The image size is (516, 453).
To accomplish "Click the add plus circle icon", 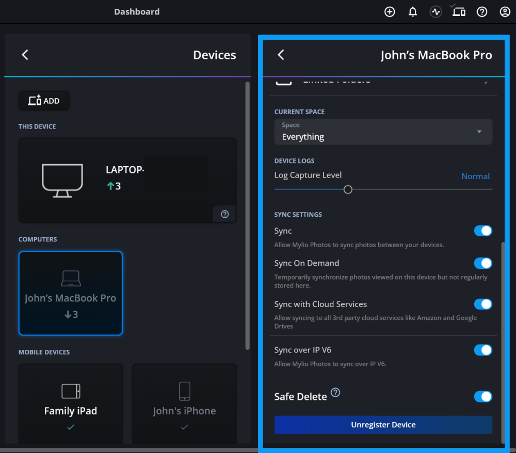I will (390, 12).
